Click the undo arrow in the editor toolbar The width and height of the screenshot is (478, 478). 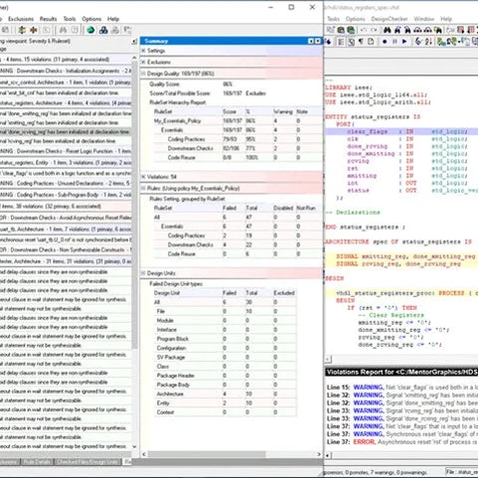click(x=364, y=30)
